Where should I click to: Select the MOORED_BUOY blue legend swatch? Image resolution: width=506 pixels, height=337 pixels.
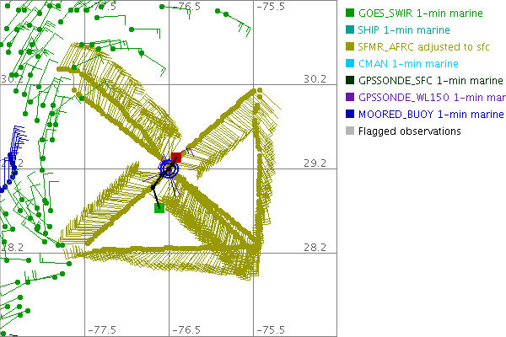350,115
